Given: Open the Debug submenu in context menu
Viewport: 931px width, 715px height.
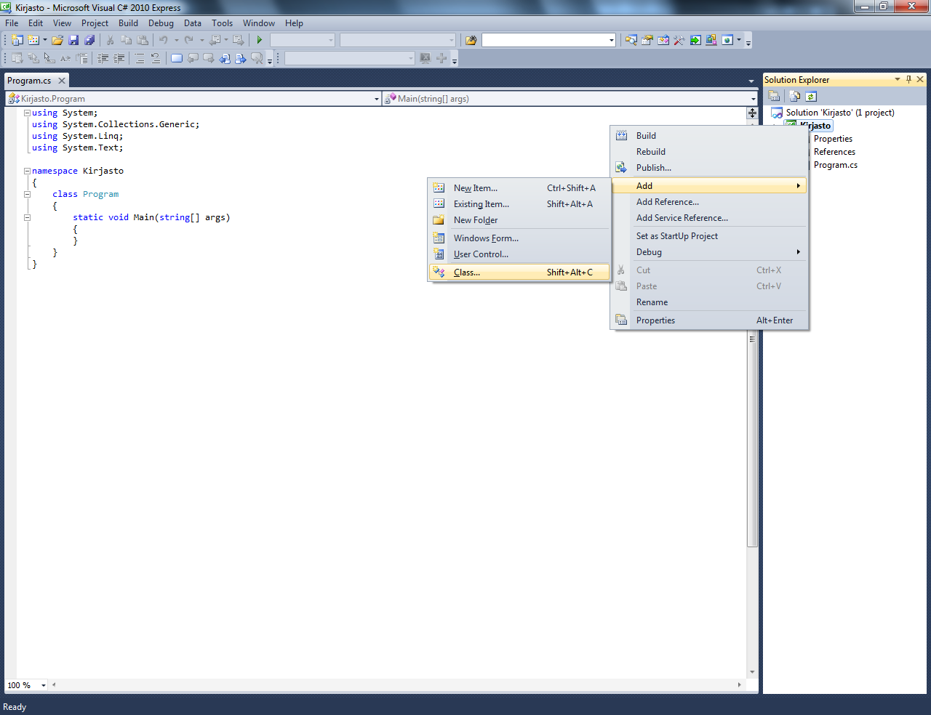Looking at the screenshot, I should [709, 252].
